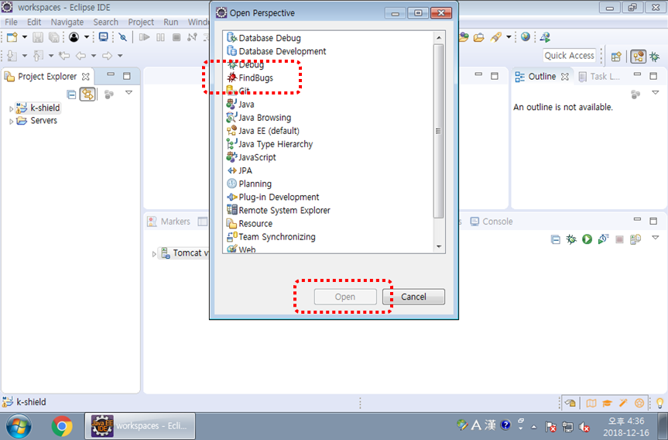The image size is (668, 440).
Task: Click the perspective list scroll-up arrow
Action: [x=439, y=37]
